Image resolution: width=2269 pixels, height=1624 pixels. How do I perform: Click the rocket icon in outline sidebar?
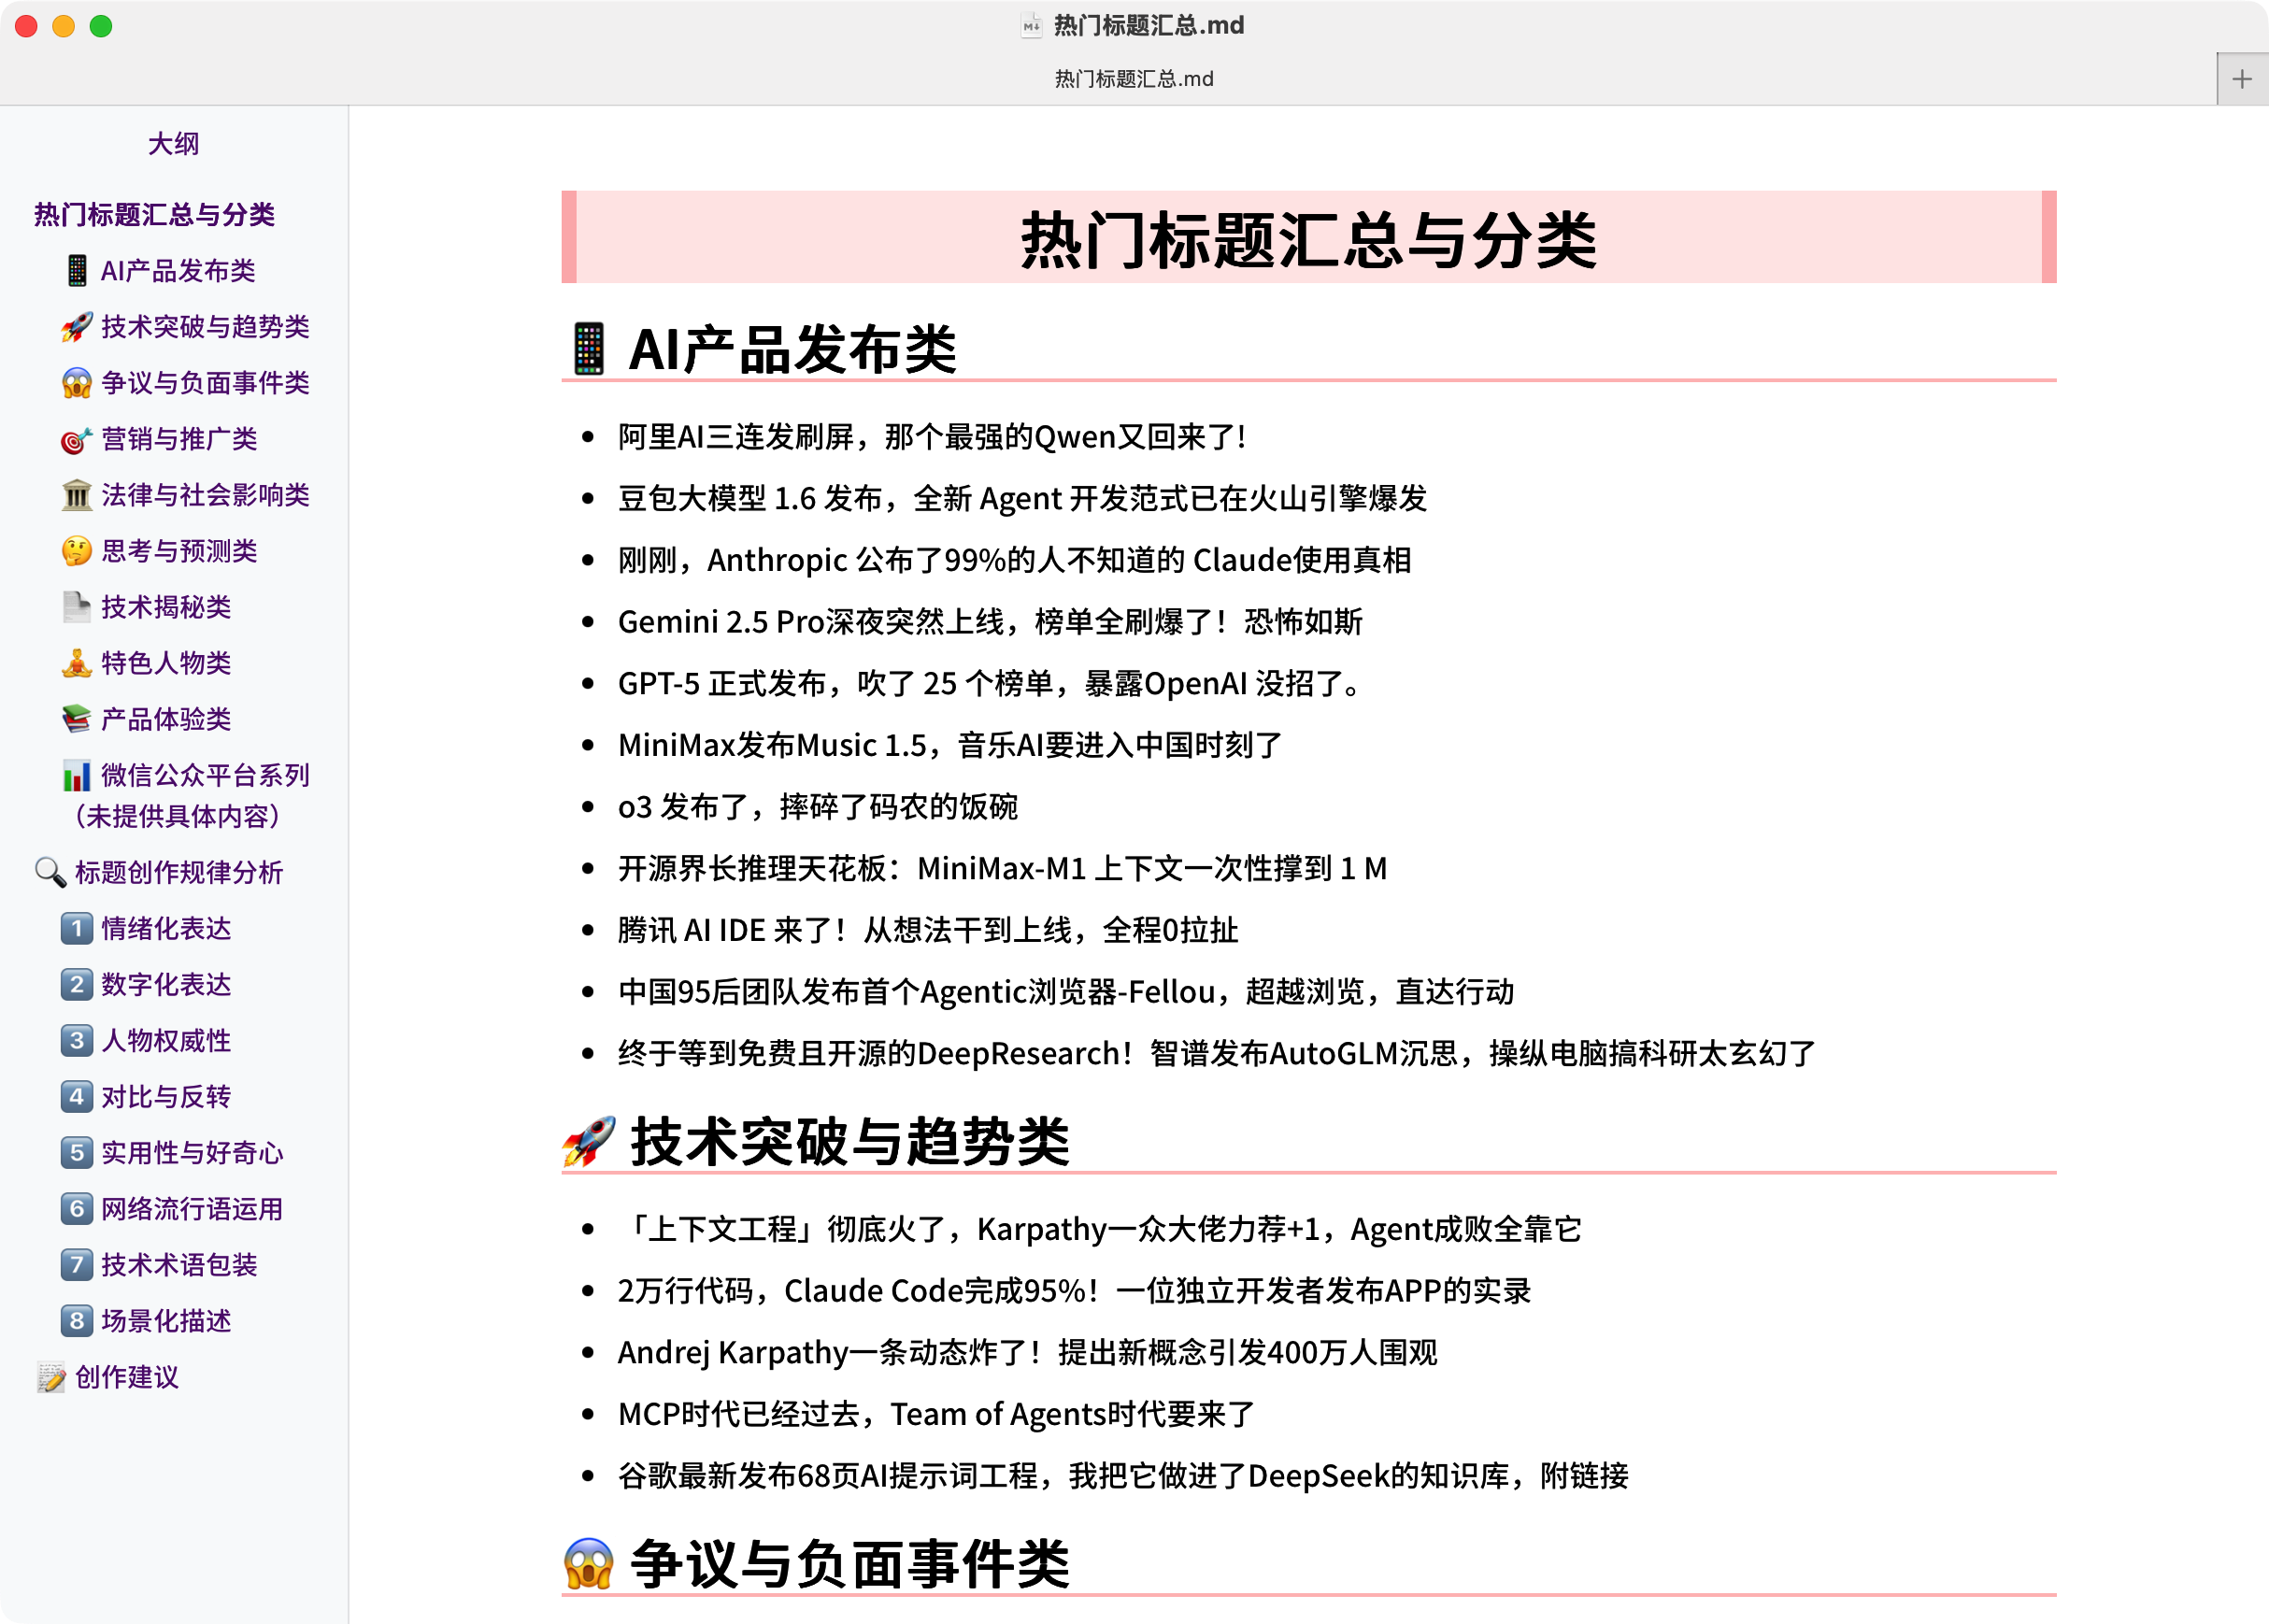coord(76,327)
